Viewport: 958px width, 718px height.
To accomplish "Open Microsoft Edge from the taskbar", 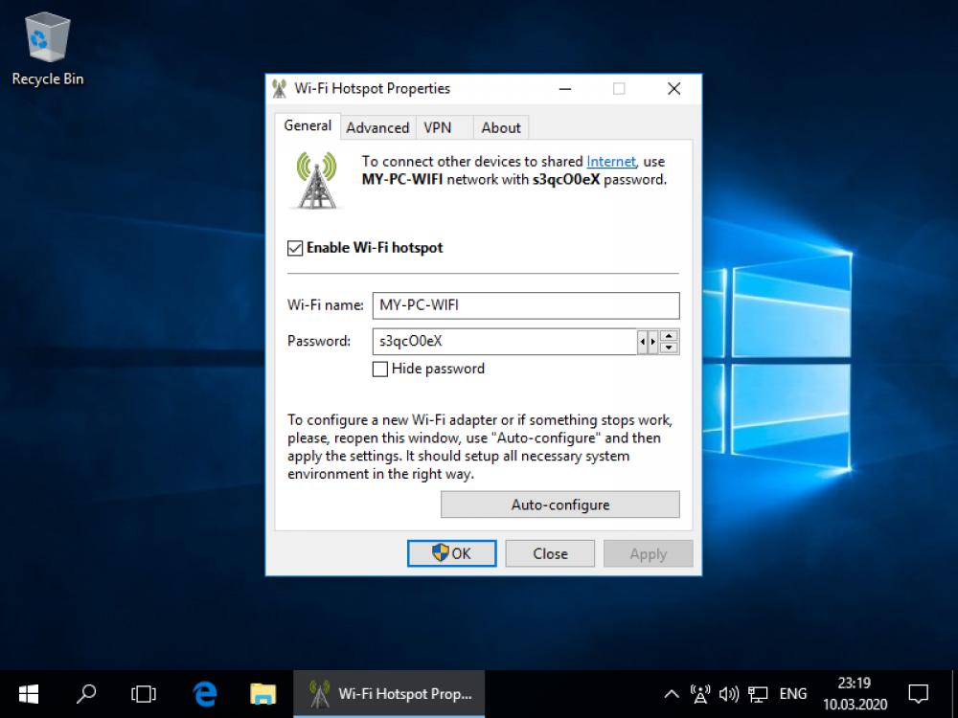I will [205, 693].
